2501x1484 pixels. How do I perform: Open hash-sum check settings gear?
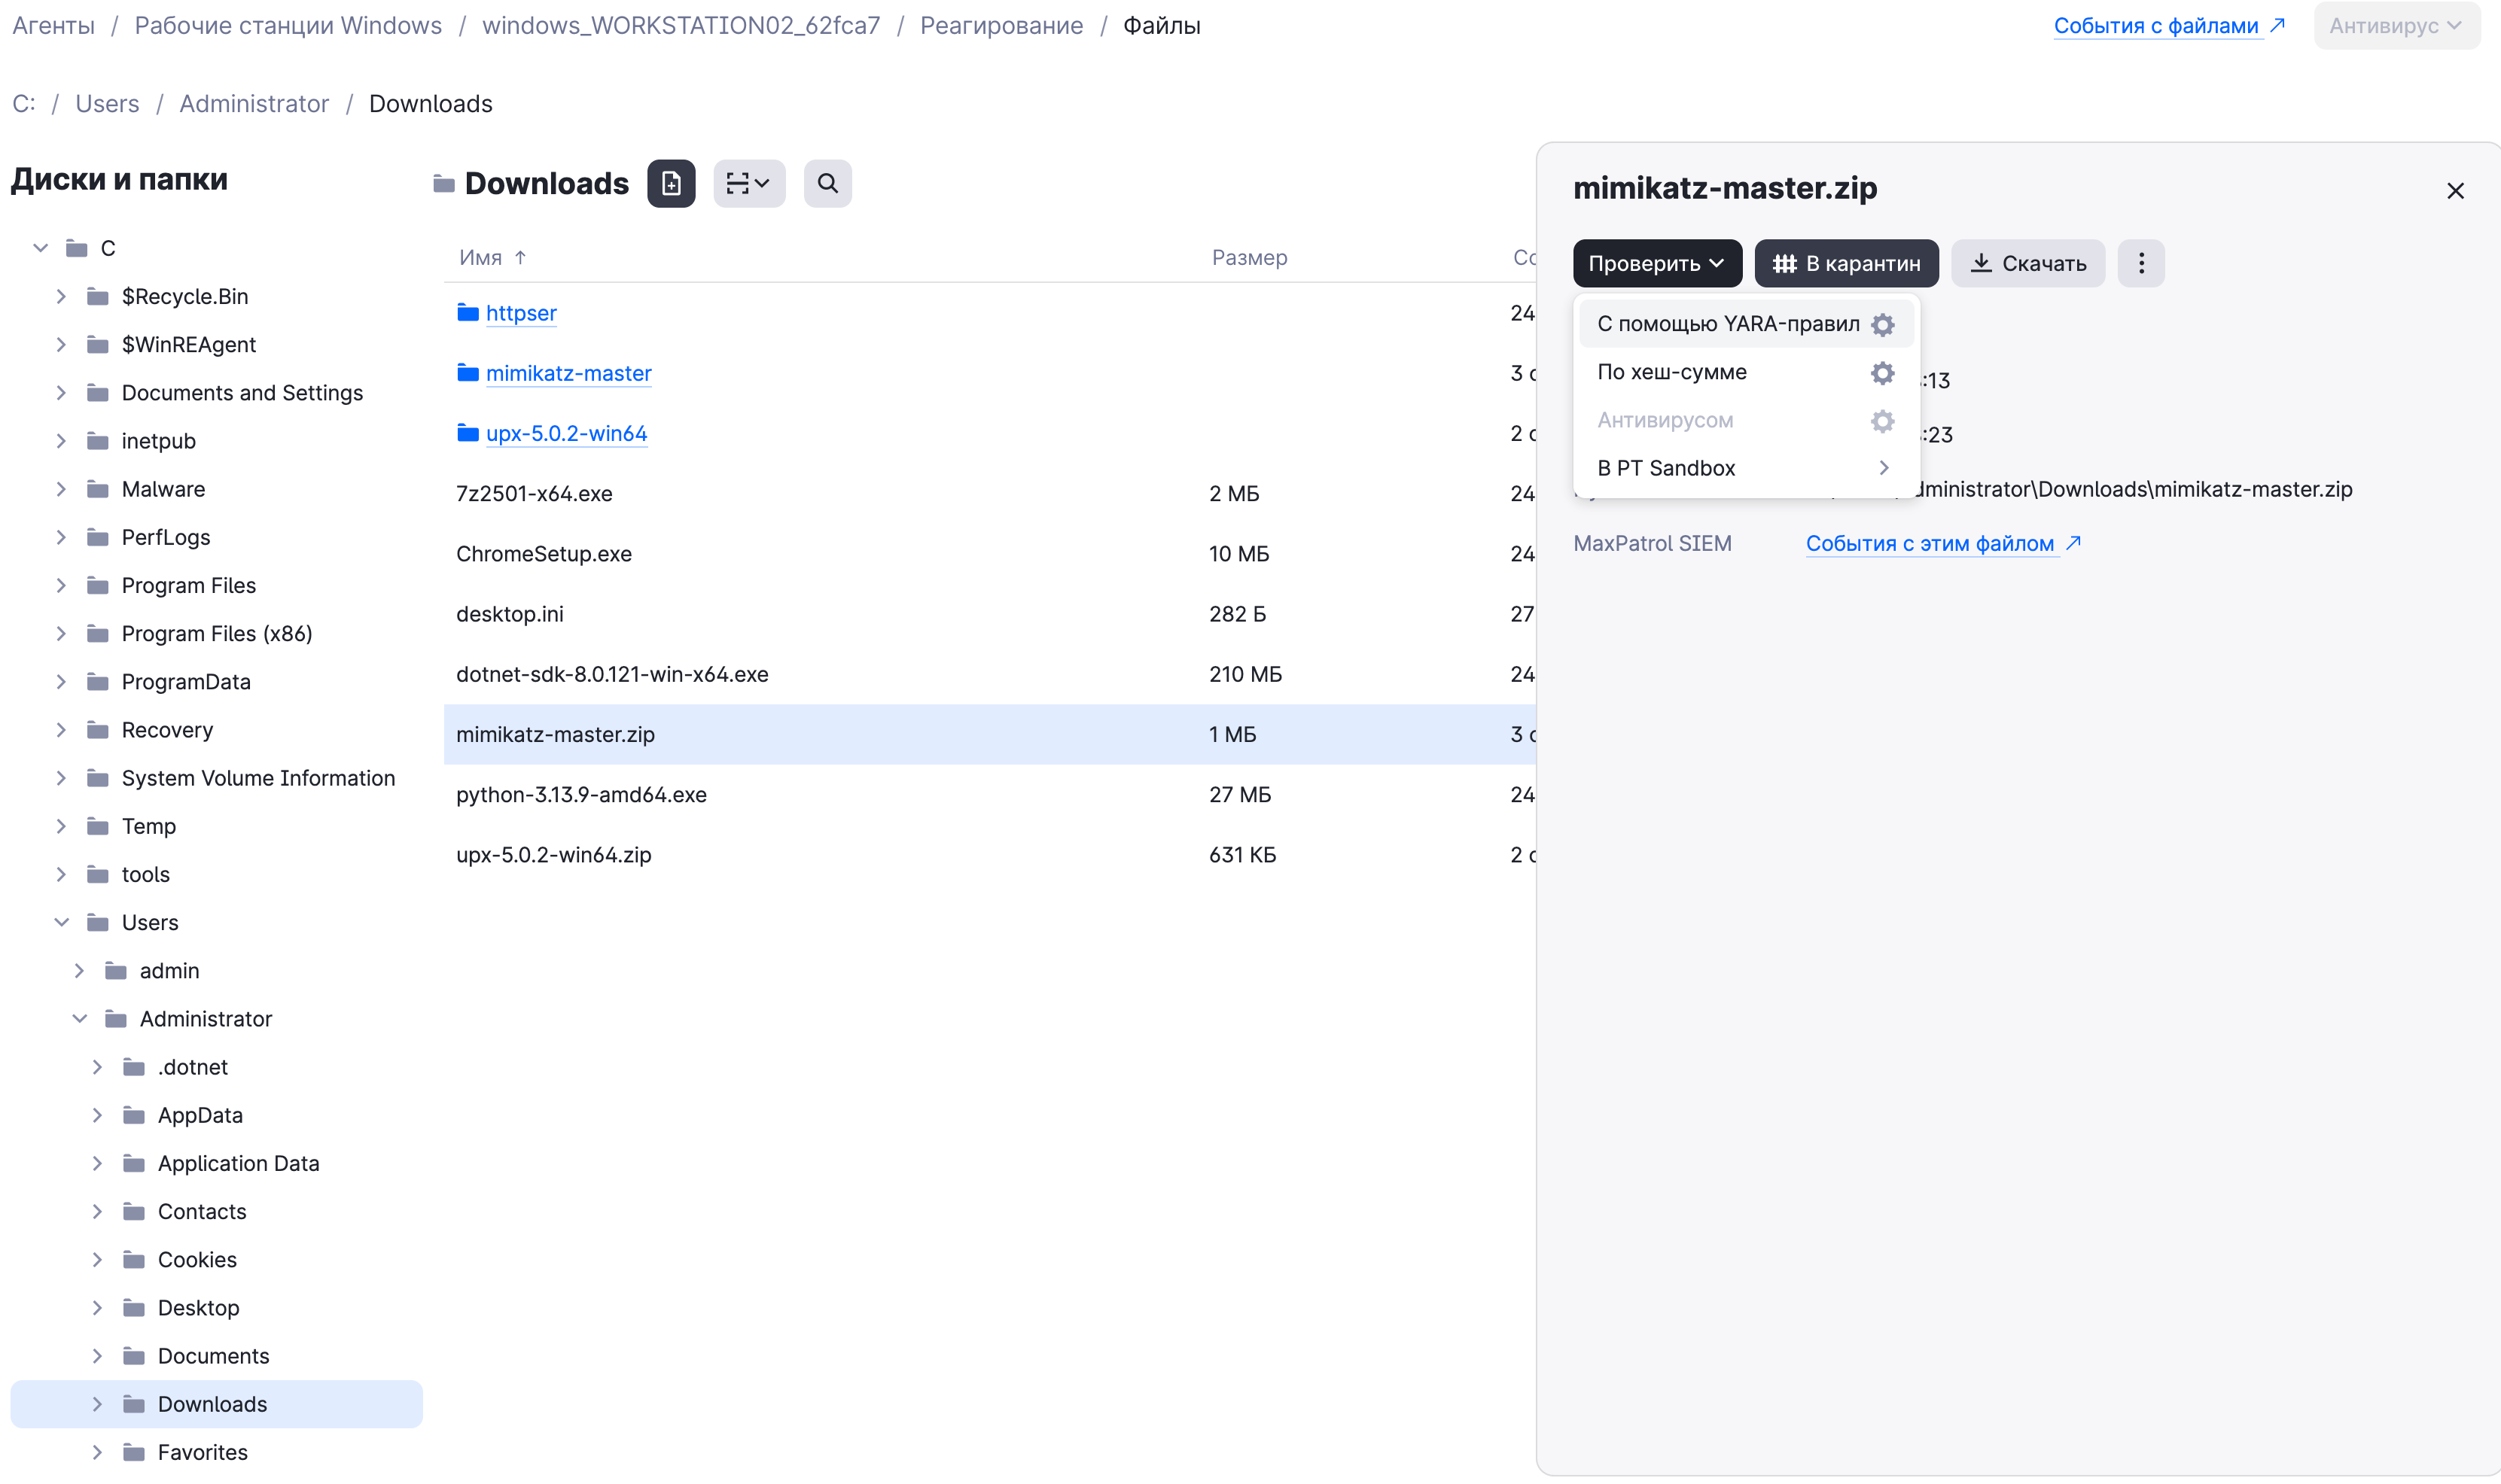(x=1881, y=373)
